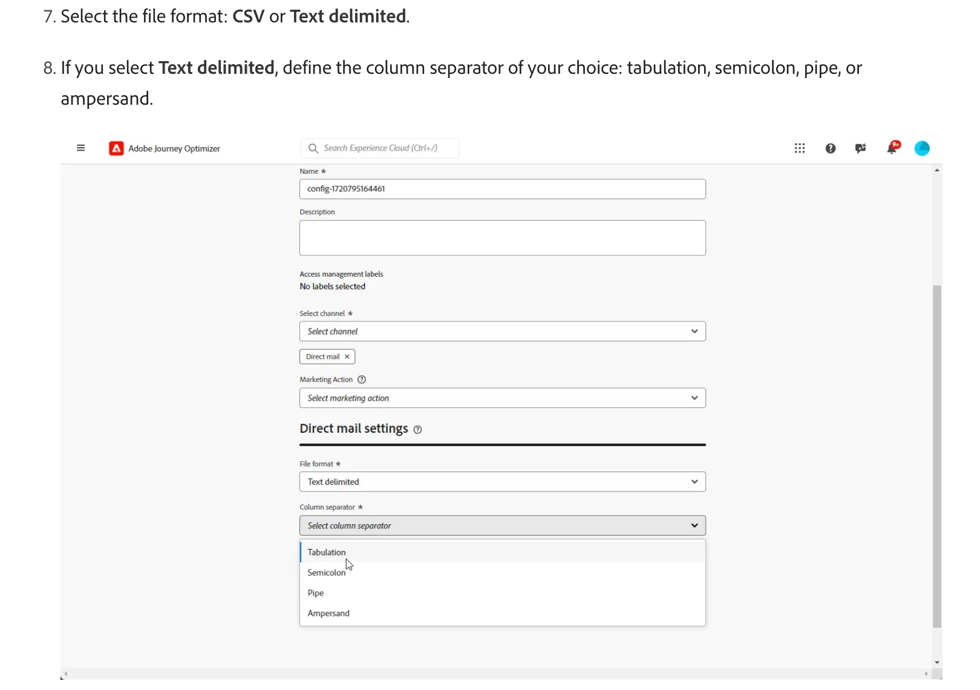Screen dimensions: 980x690
Task: Remove the Direct mail channel tag
Action: [x=347, y=357]
